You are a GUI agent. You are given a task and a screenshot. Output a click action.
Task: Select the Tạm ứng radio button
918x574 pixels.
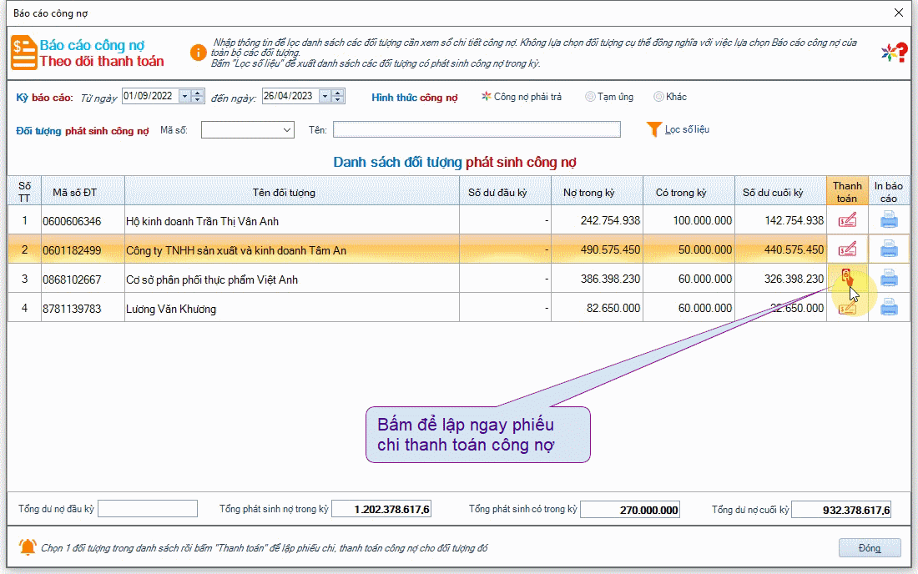(x=590, y=97)
